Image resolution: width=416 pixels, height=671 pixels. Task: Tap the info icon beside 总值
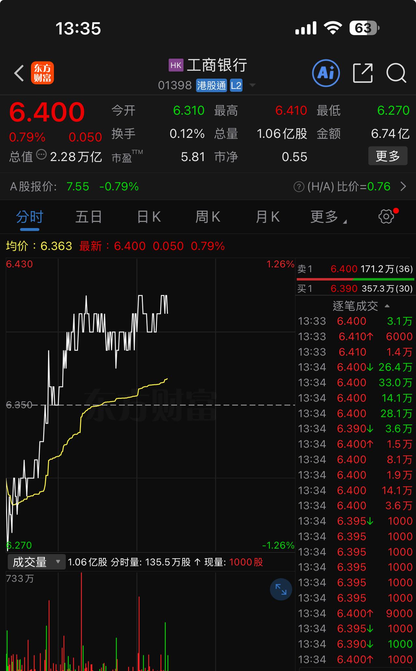pos(41,155)
